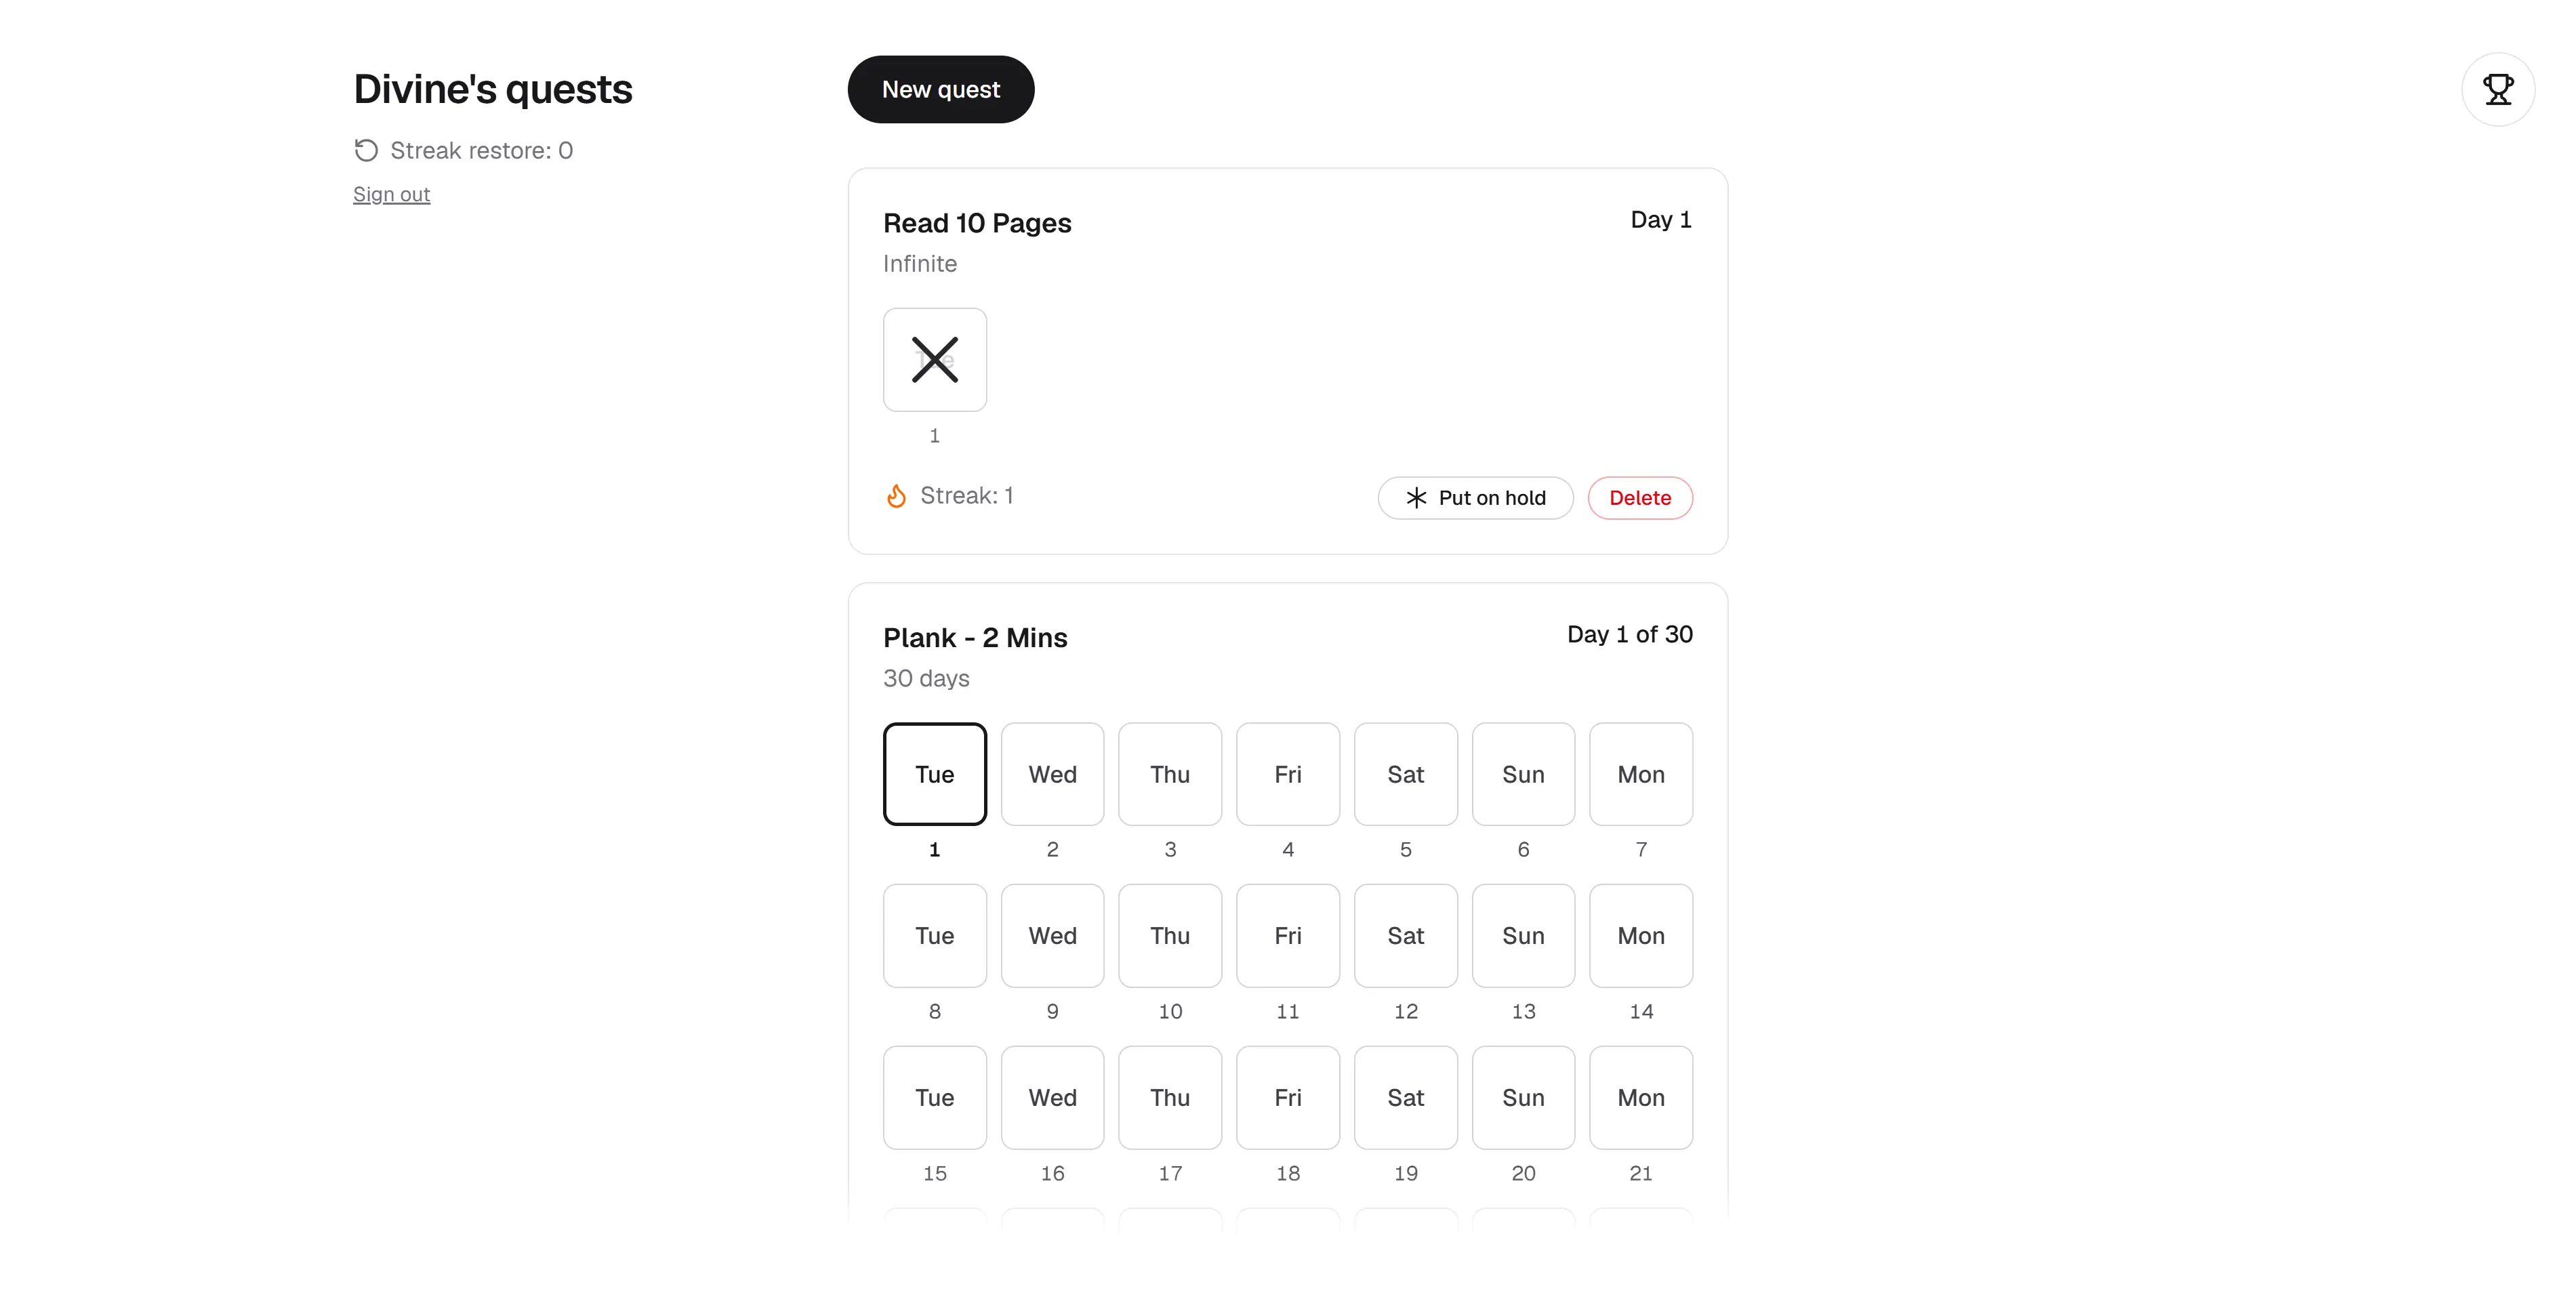
Task: Select Mon day 7 box in Plank
Action: pos(1641,774)
